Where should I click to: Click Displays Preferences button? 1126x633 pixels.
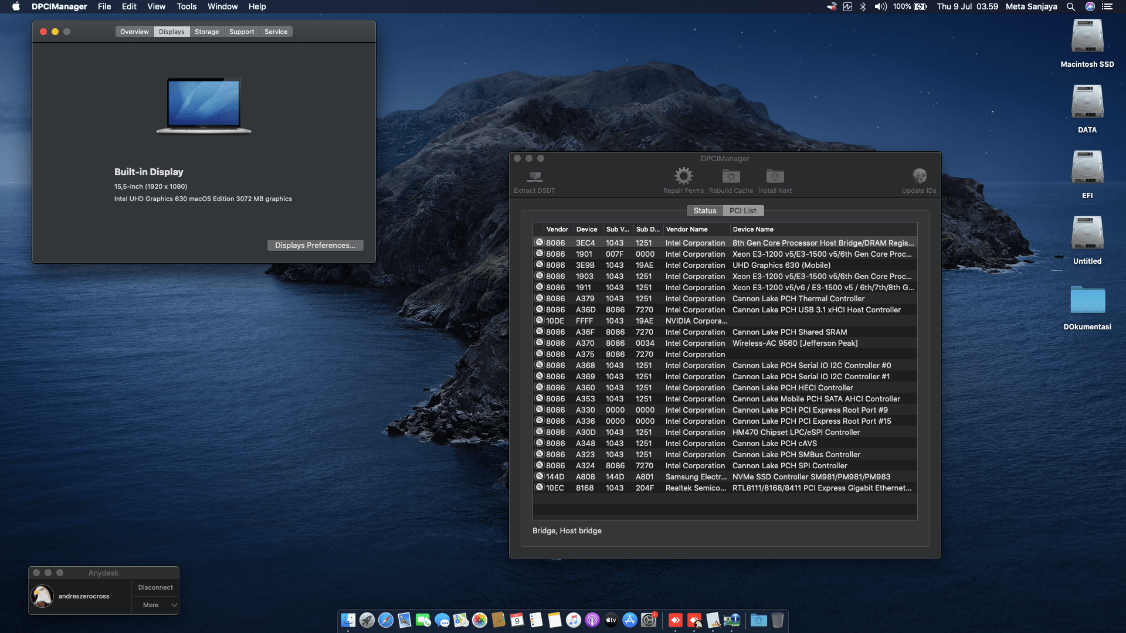pos(315,245)
